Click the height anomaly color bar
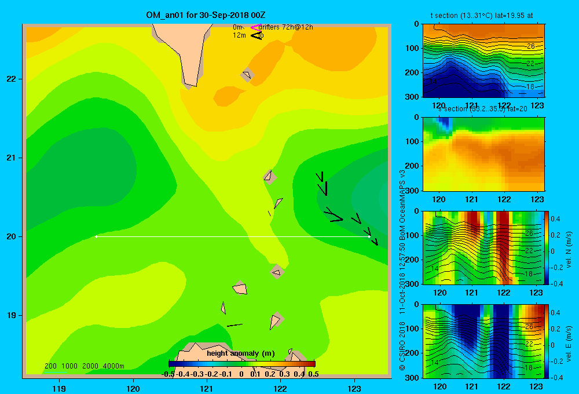579x394 pixels. [242, 364]
